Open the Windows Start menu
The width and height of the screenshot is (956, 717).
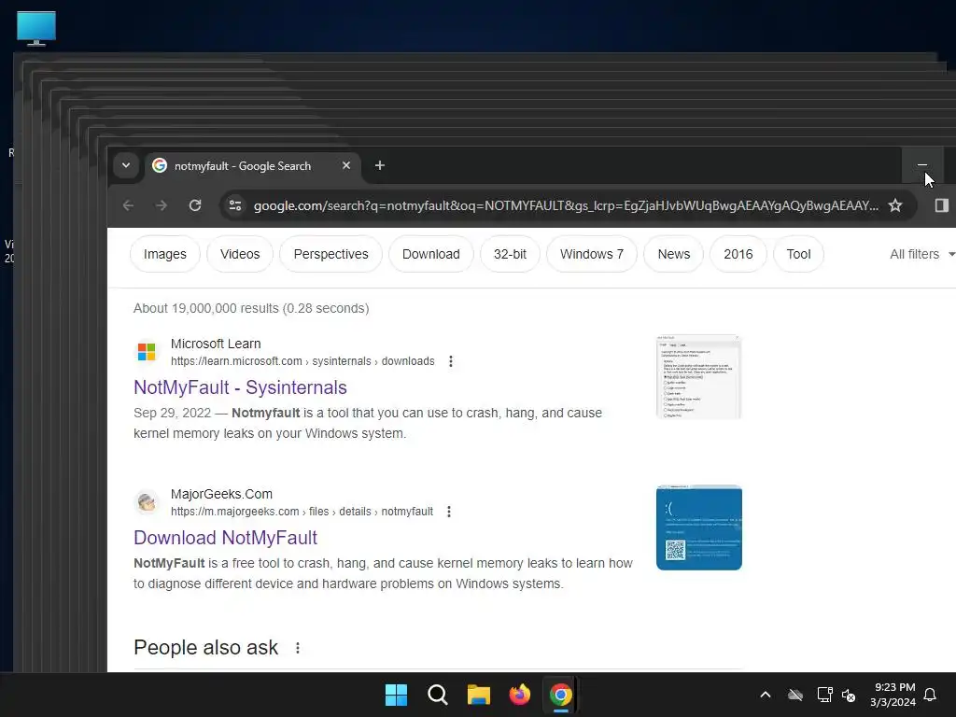click(396, 695)
